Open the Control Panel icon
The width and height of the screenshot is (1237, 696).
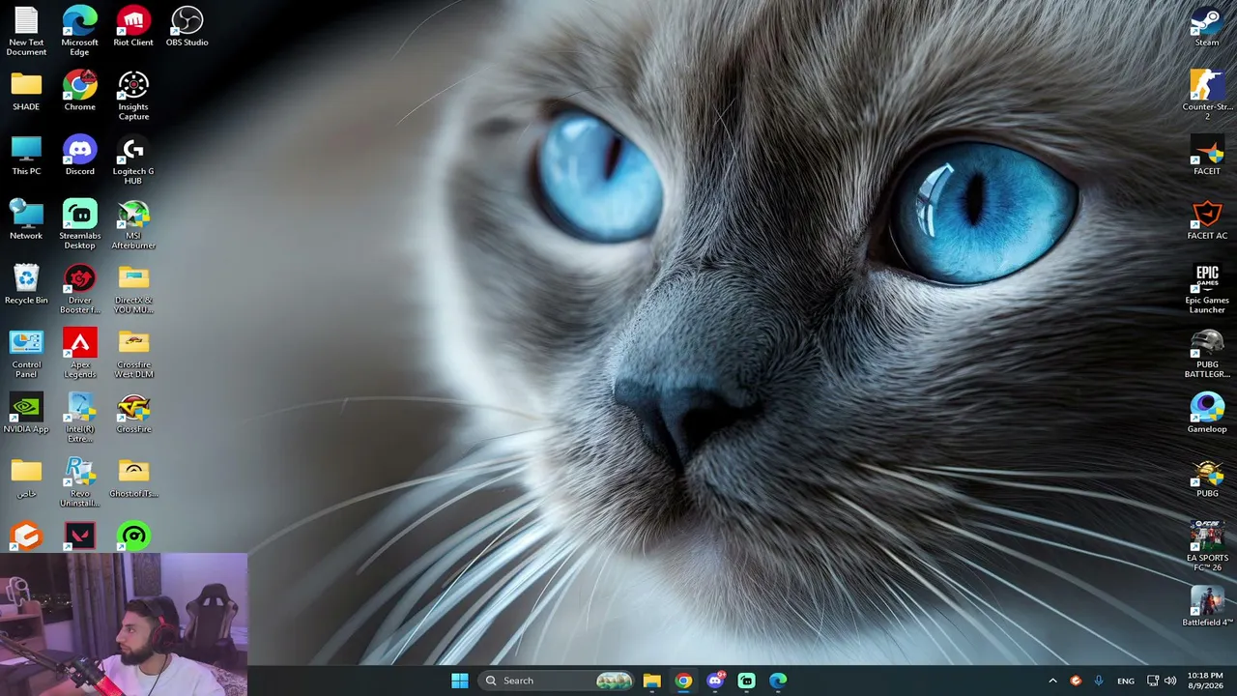26,354
